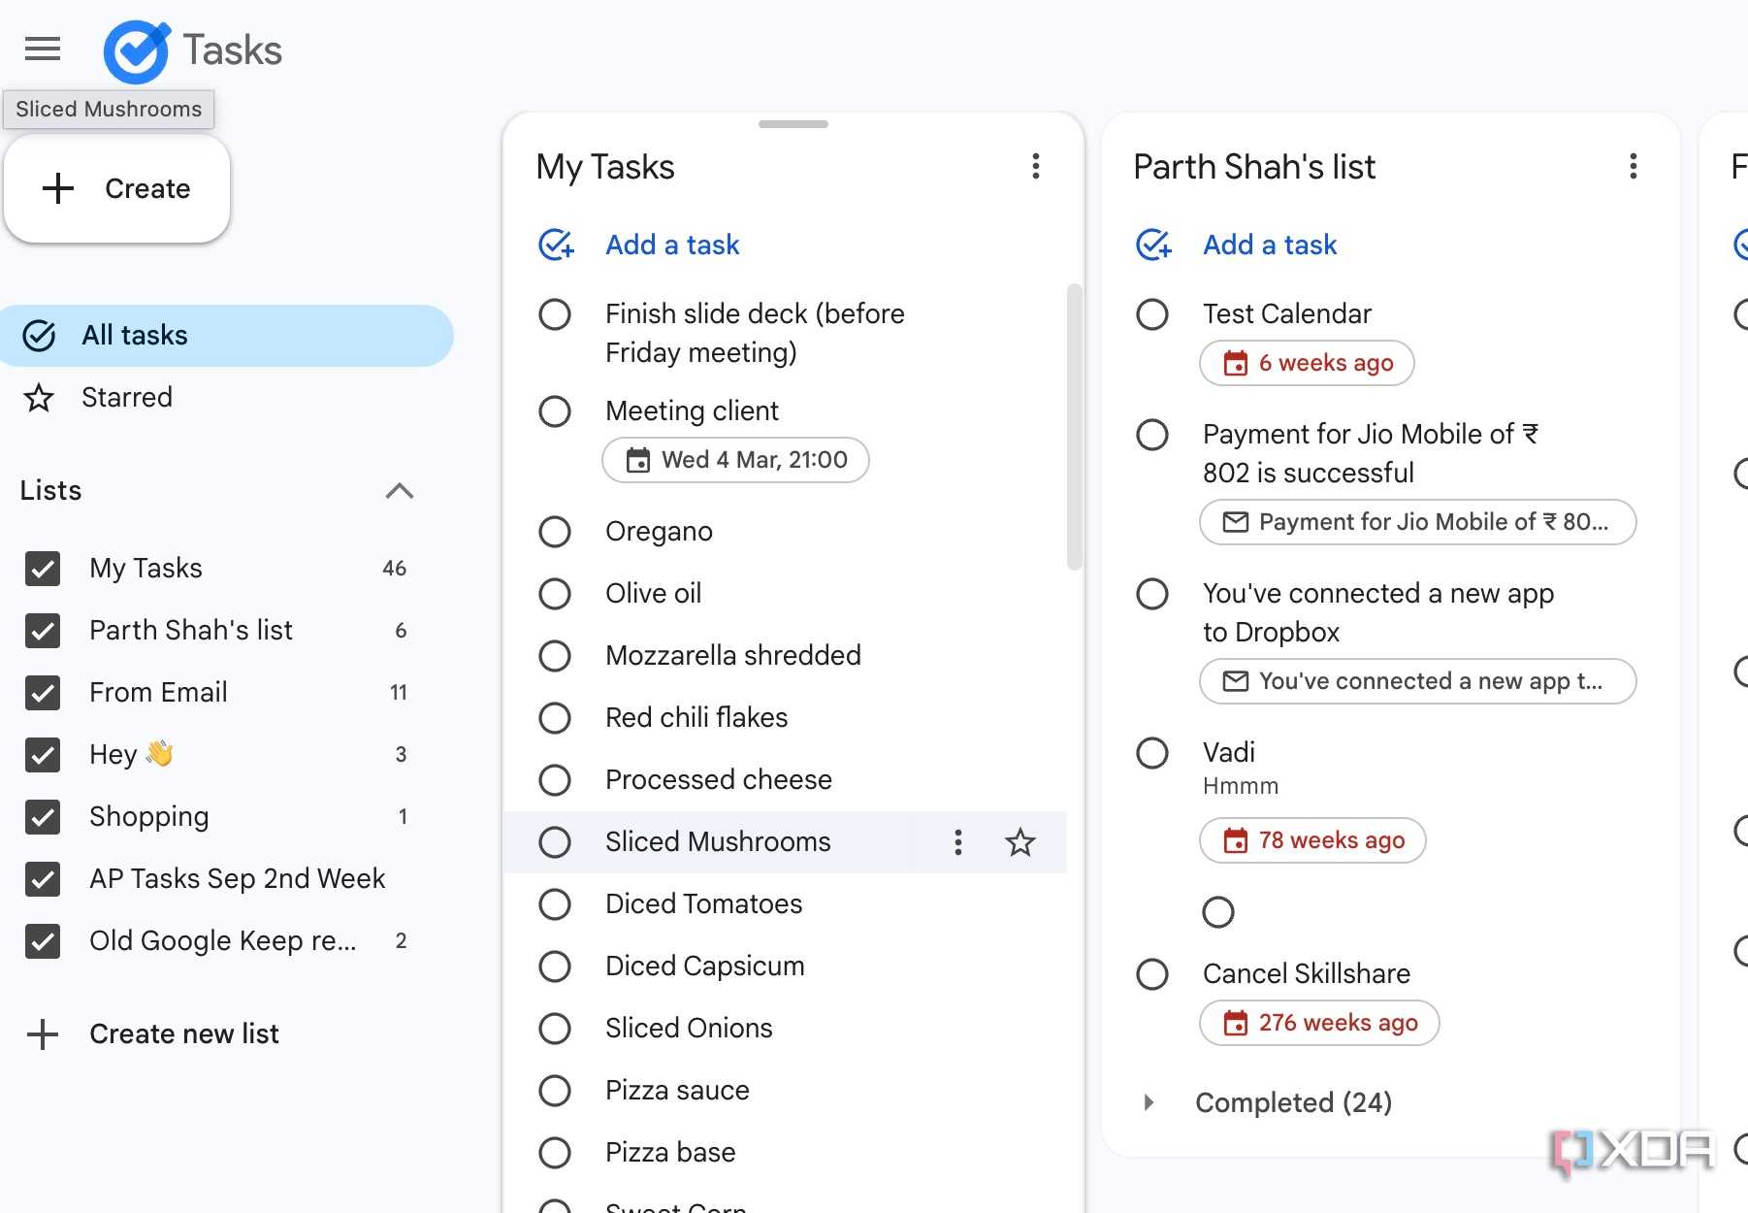Uncheck AP Tasks Sep 2nd Week checkbox

click(43, 879)
